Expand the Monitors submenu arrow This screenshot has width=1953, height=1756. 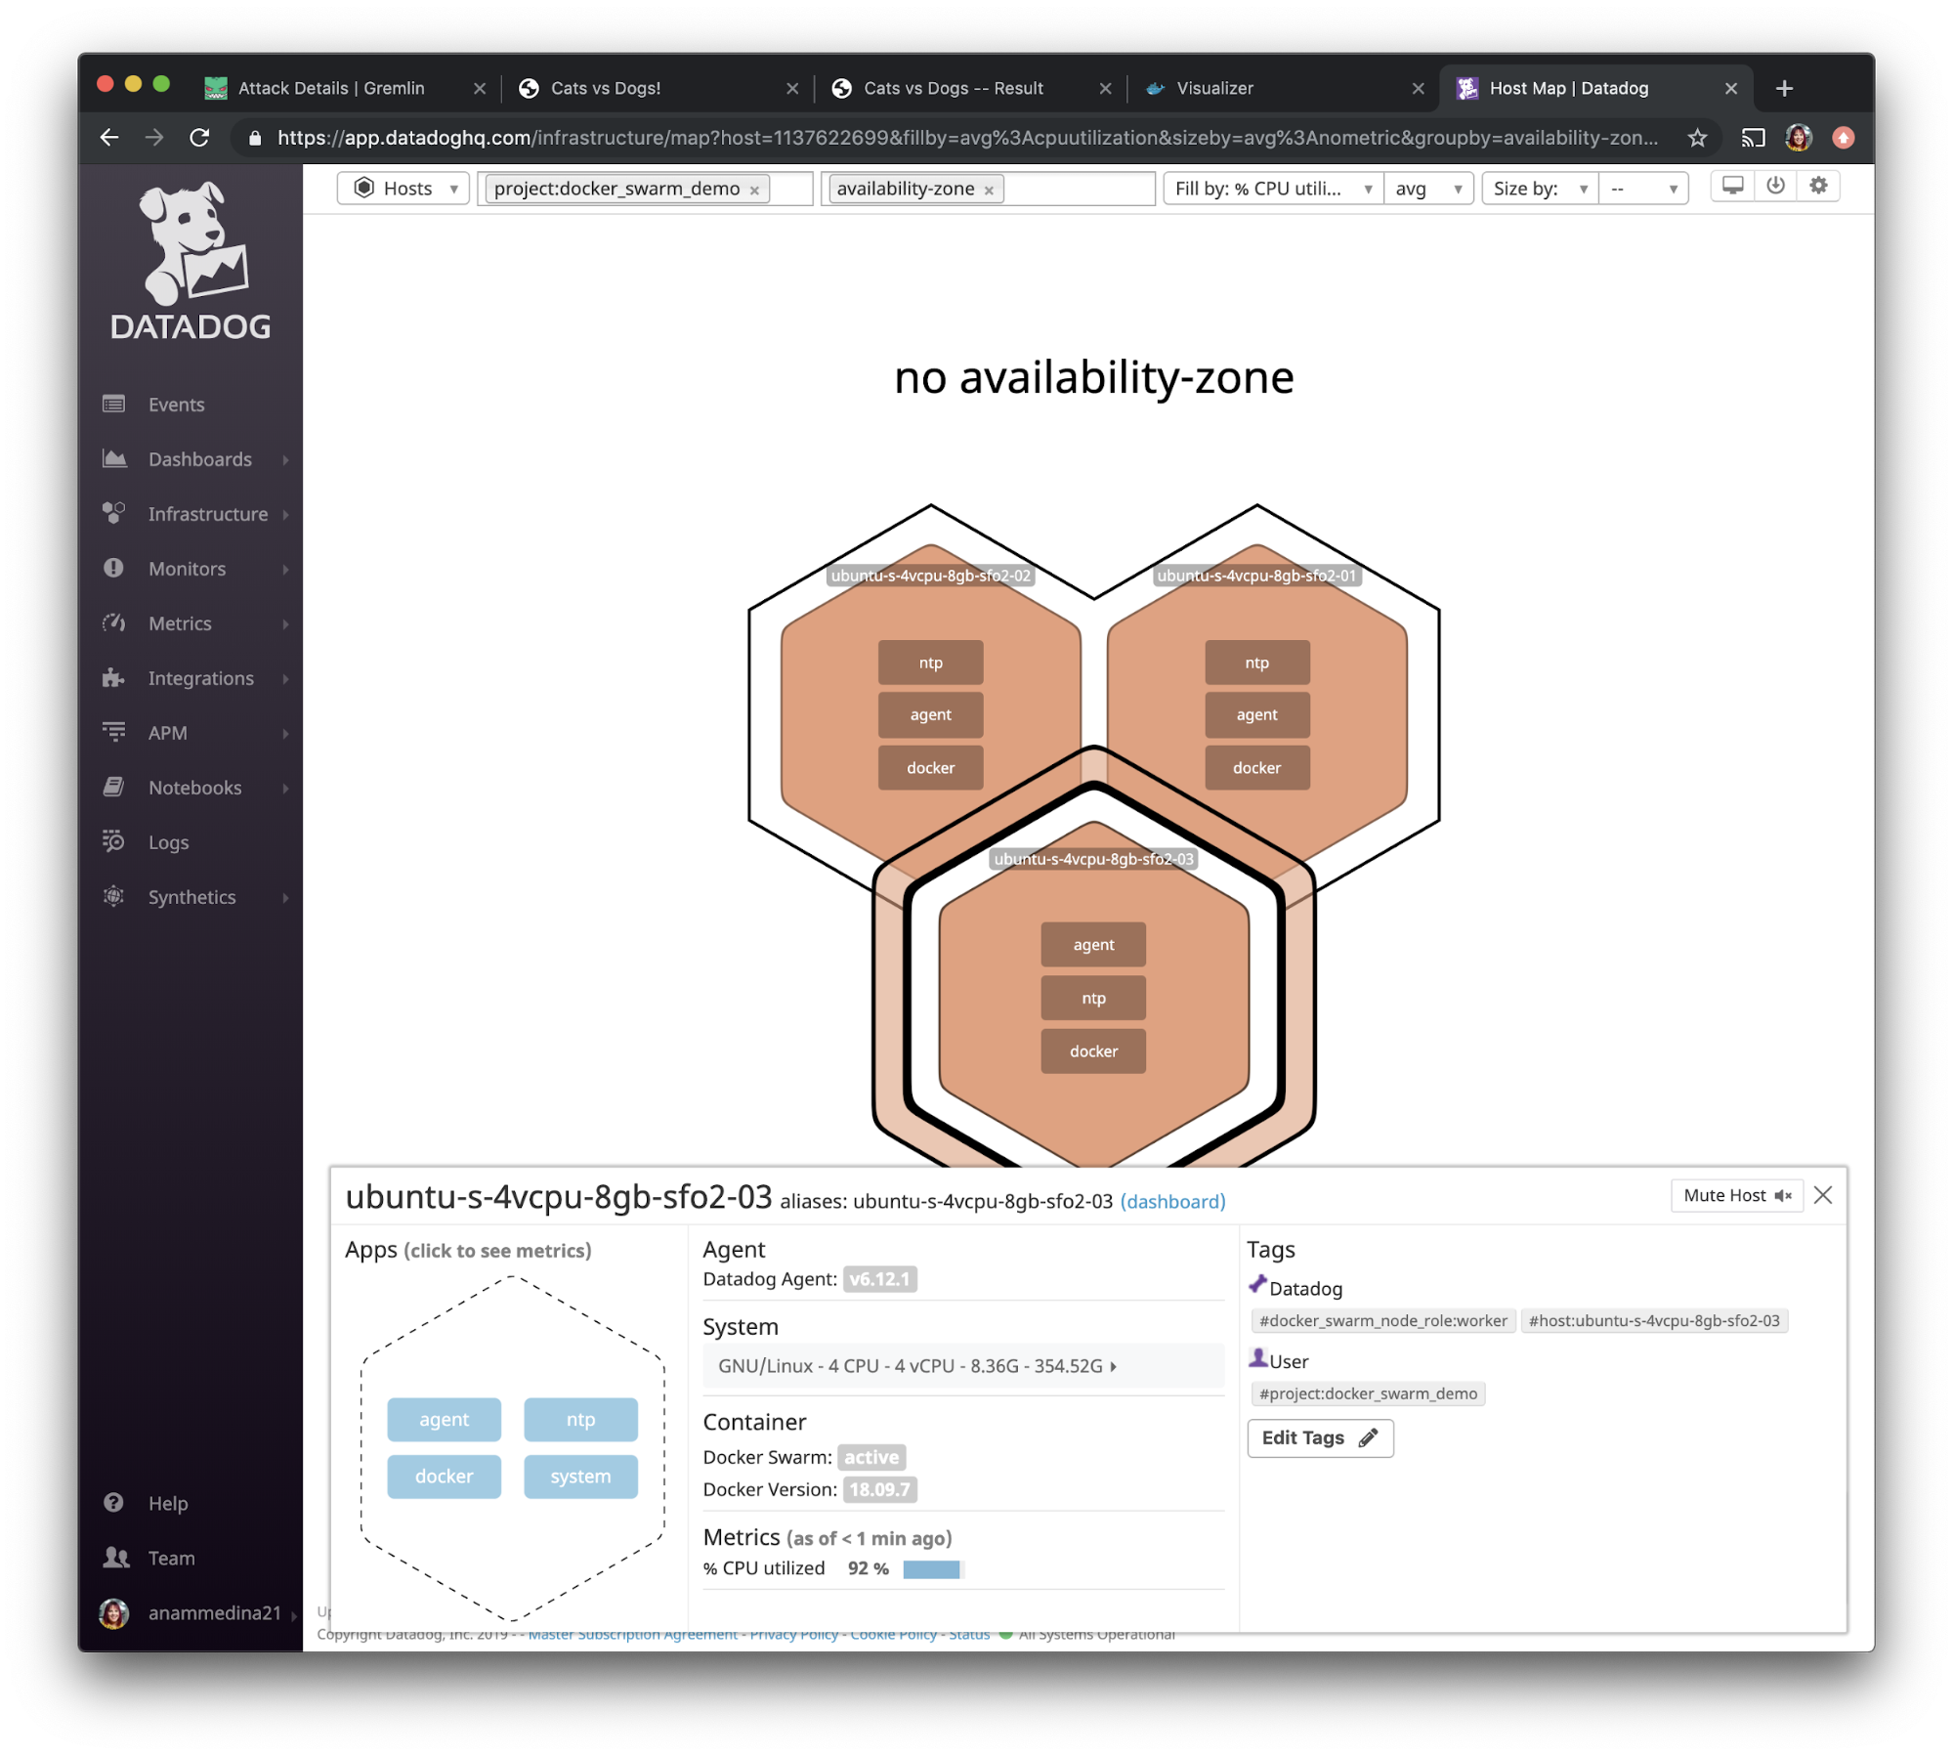(x=285, y=569)
